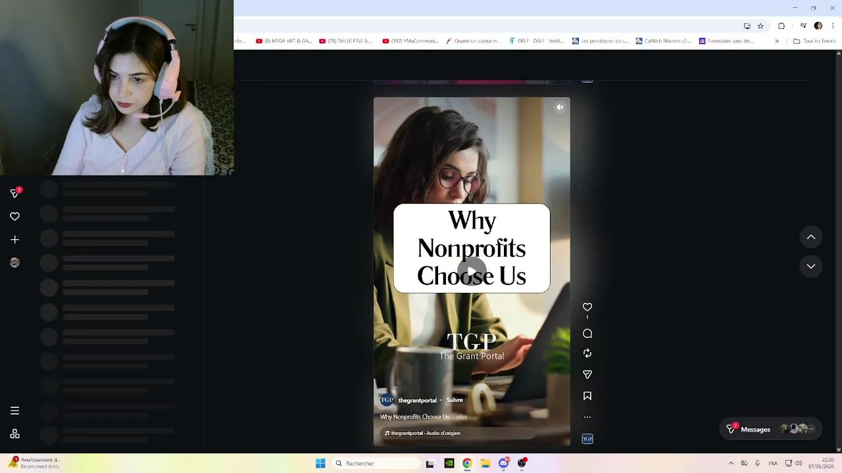Open the 'CatWeb Masters v2...' bookmark
842x473 pixels.
(x=663, y=41)
